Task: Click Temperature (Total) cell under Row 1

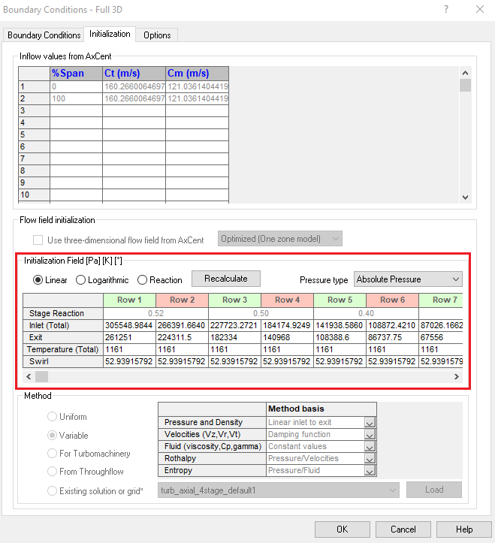Action: click(x=129, y=349)
